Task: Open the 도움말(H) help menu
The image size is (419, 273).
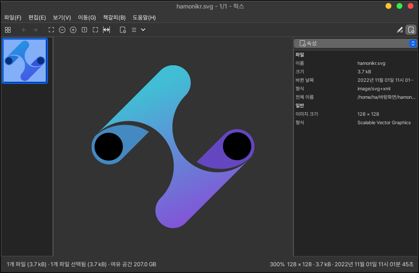Action: 144,18
